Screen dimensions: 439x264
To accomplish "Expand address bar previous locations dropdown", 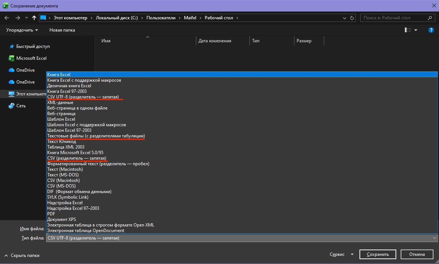I will [x=344, y=18].
